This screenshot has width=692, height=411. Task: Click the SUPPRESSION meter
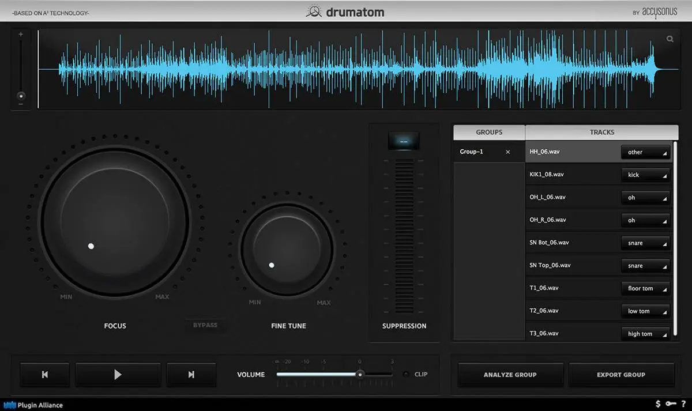tap(404, 236)
